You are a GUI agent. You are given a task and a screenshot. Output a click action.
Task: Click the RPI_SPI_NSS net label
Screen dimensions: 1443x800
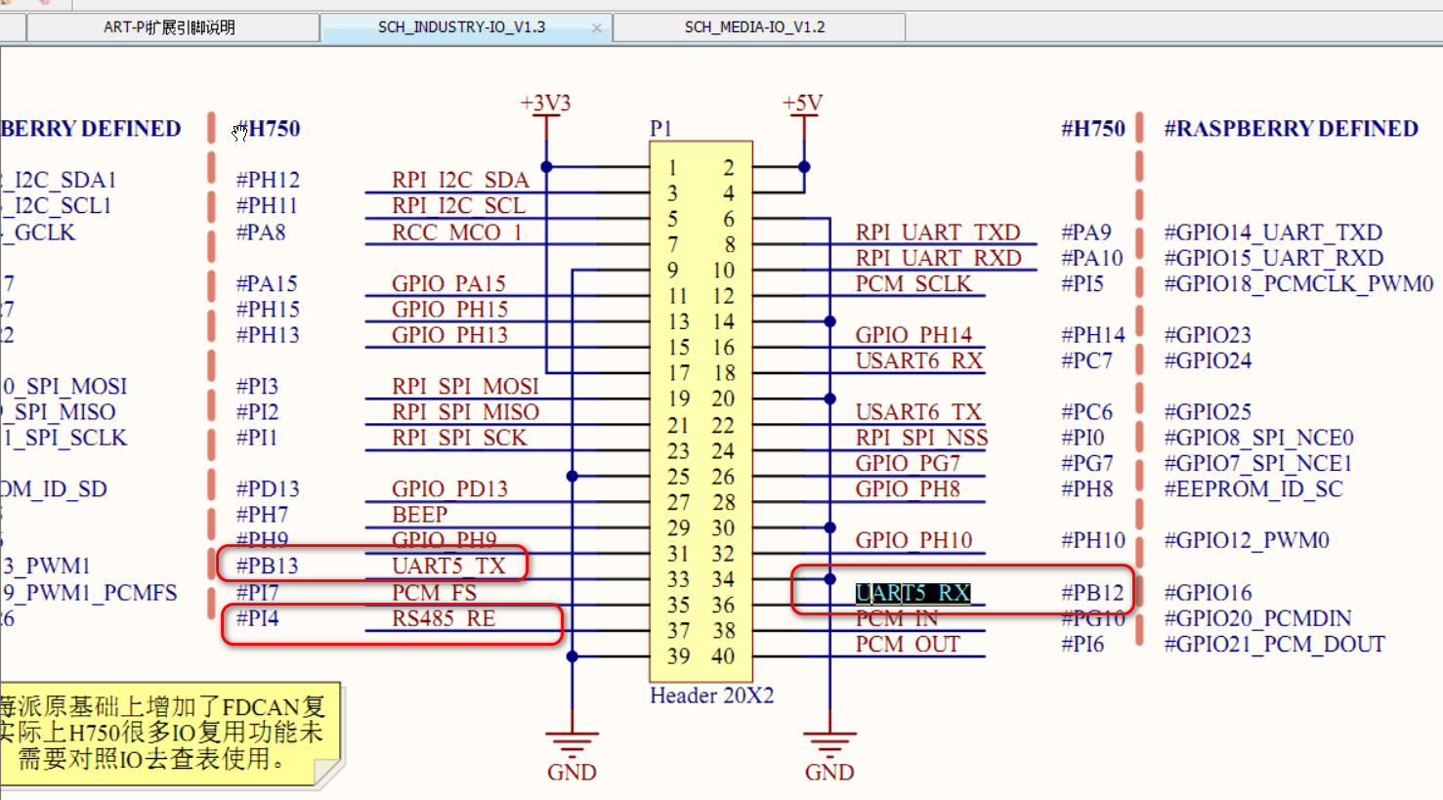922,438
